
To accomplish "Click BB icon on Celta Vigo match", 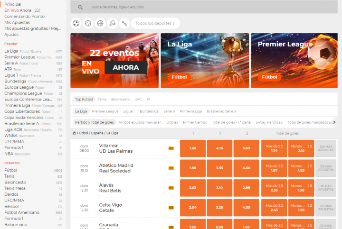I will pyautogui.click(x=171, y=208).
